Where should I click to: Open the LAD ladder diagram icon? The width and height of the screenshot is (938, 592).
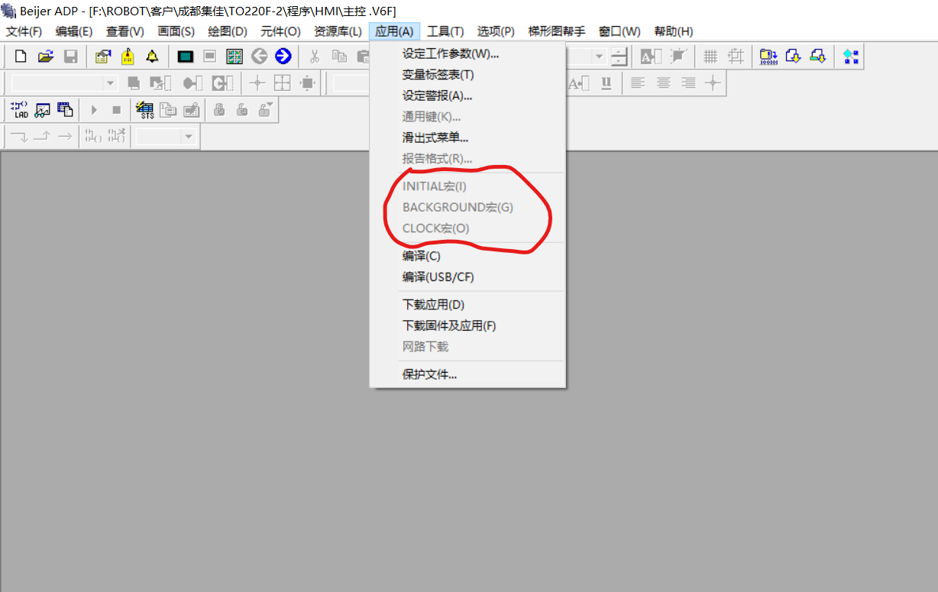click(x=20, y=110)
